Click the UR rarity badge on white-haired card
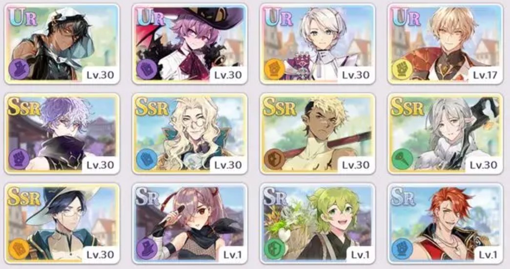 pyautogui.click(x=278, y=17)
